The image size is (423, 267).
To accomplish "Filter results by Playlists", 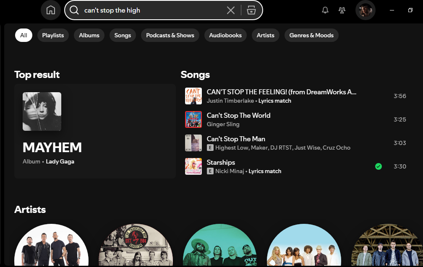I will click(x=53, y=35).
